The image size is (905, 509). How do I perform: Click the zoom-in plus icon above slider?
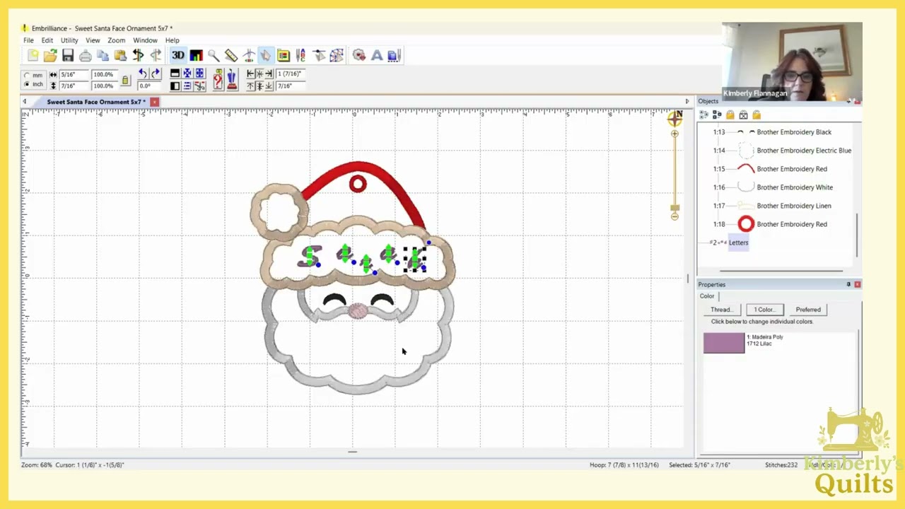click(675, 134)
